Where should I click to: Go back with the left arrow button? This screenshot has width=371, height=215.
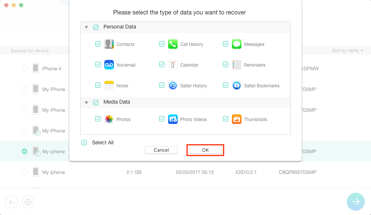point(12,202)
